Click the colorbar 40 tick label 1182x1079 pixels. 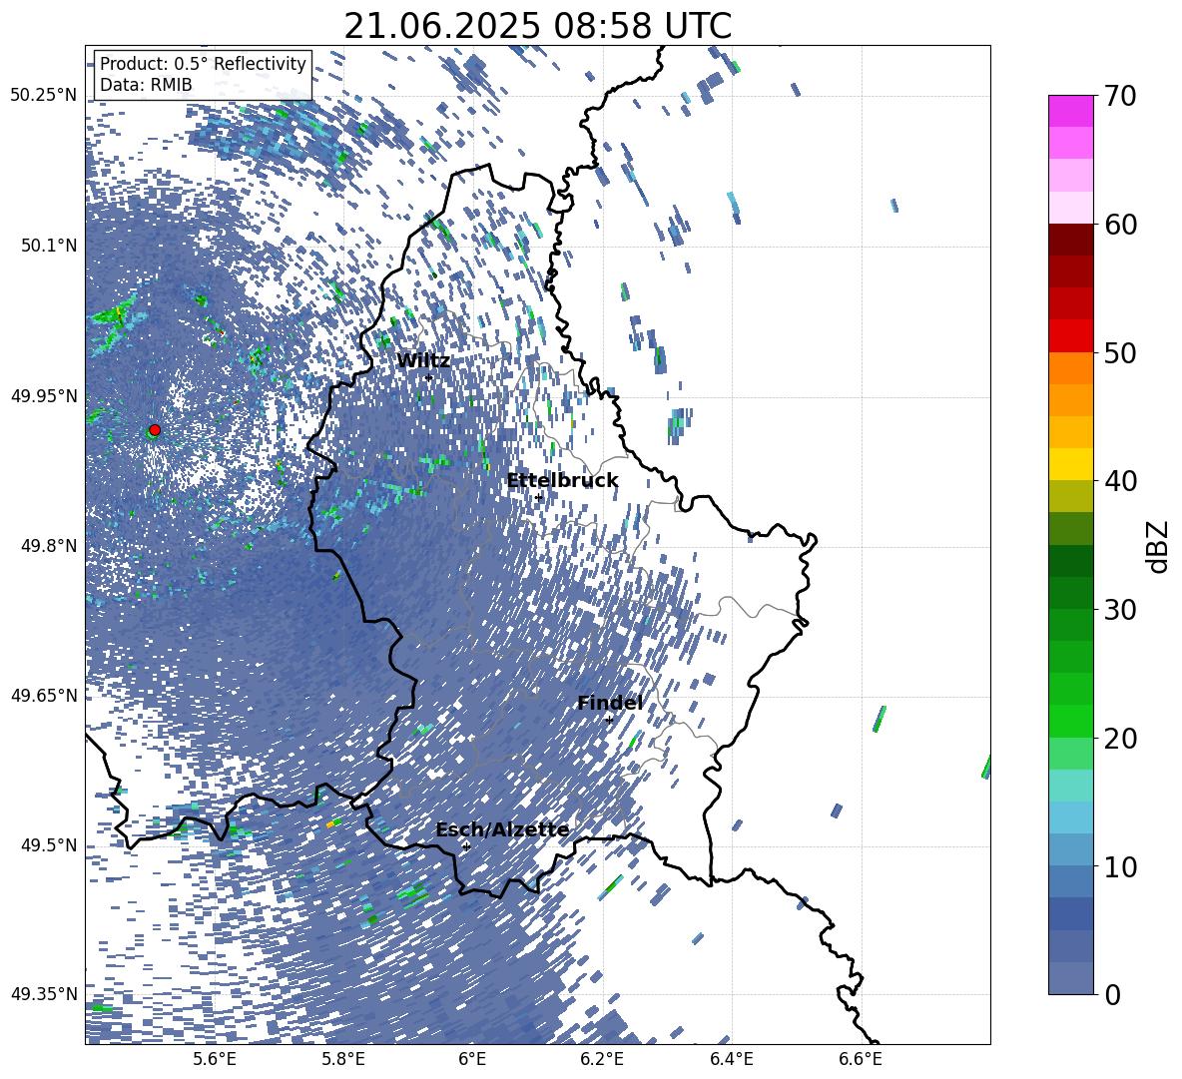(1120, 481)
